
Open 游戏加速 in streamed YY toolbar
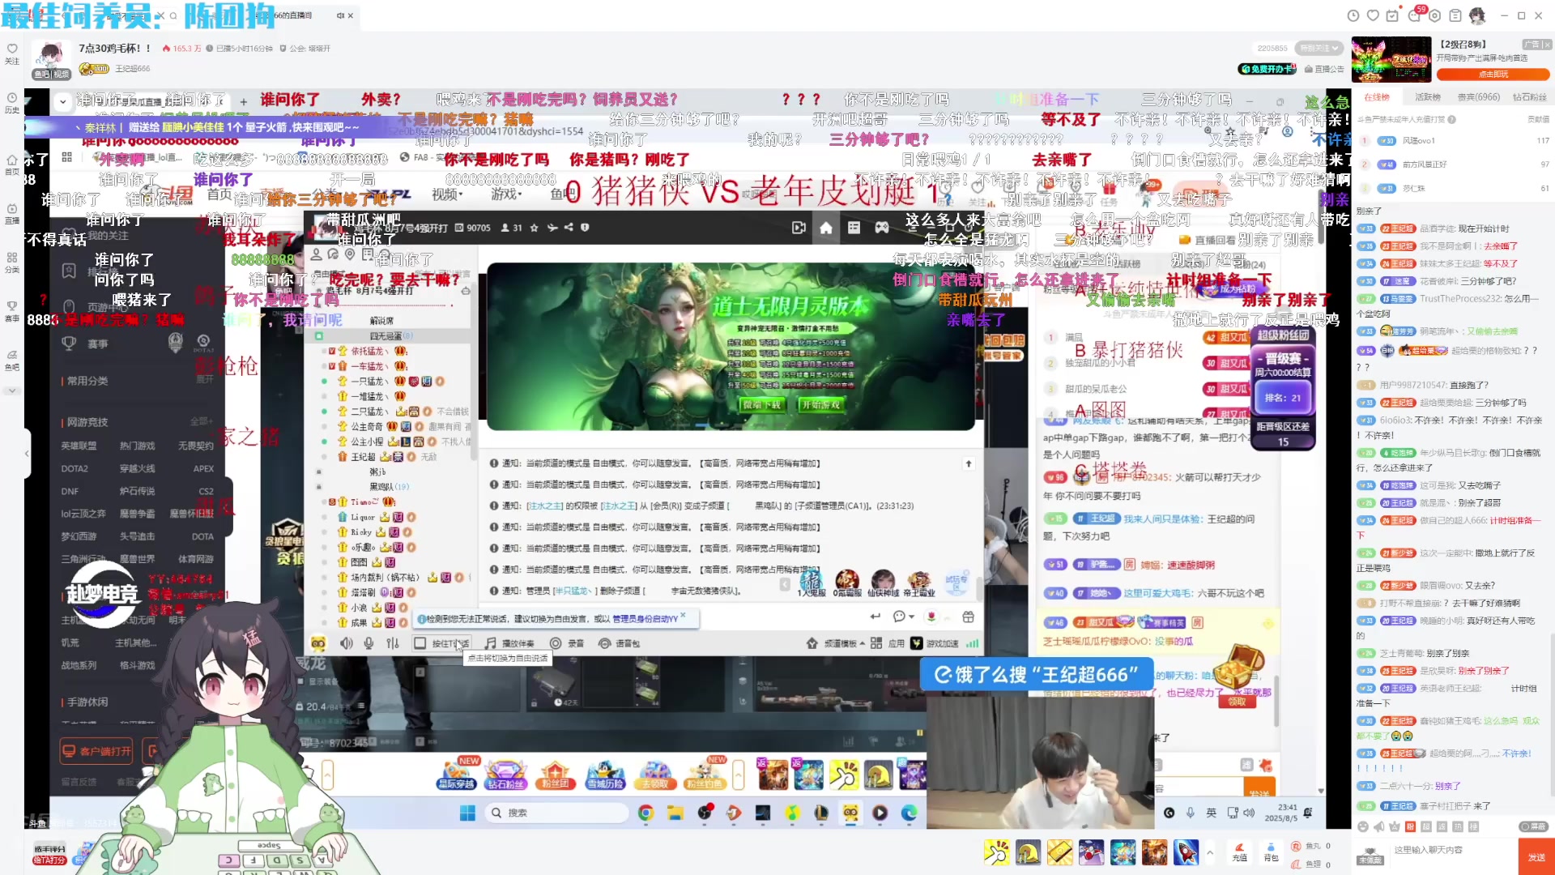click(935, 643)
